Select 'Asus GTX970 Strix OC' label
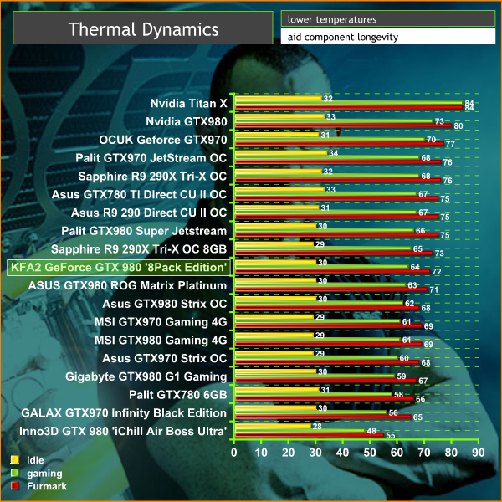 165,359
